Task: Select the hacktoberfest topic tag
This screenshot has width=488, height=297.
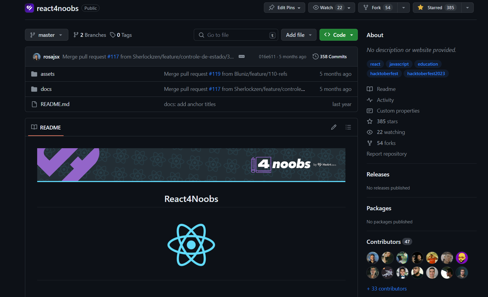Action: click(384, 74)
